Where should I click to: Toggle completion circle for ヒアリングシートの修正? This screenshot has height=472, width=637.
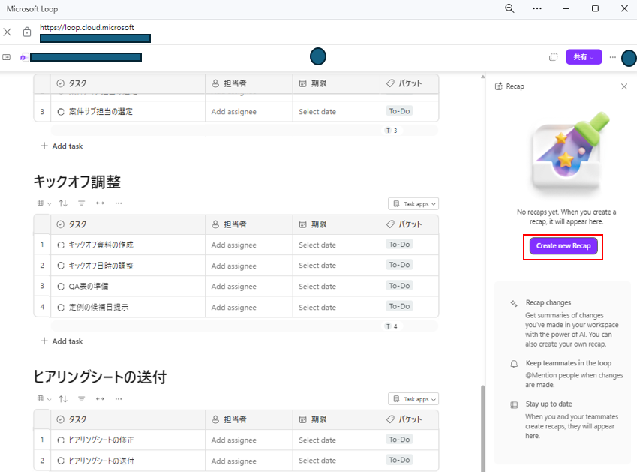click(x=60, y=439)
